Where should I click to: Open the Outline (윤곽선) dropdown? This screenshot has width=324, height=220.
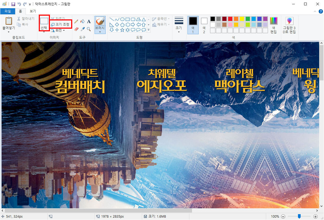click(161, 19)
